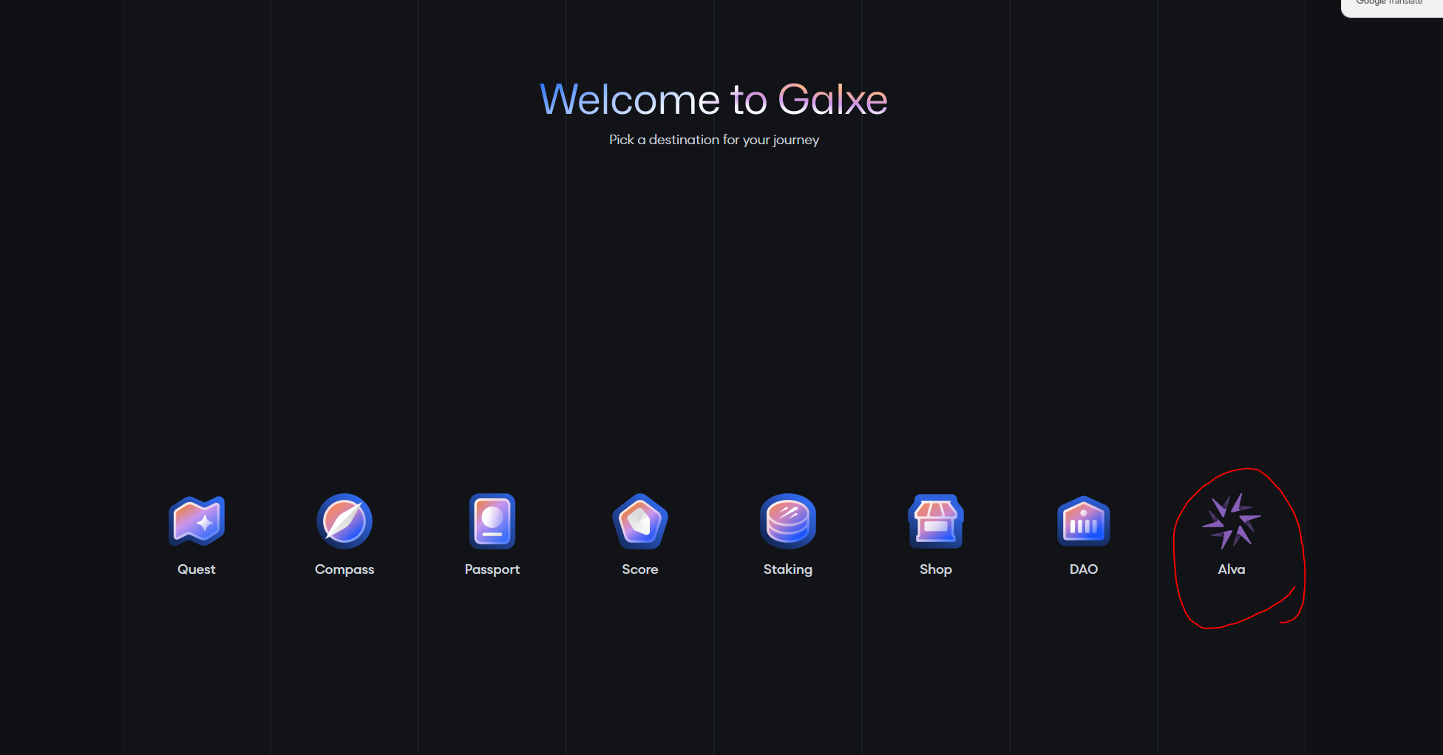Open the Shop storefront icon
1443x755 pixels.
pyautogui.click(x=936, y=521)
